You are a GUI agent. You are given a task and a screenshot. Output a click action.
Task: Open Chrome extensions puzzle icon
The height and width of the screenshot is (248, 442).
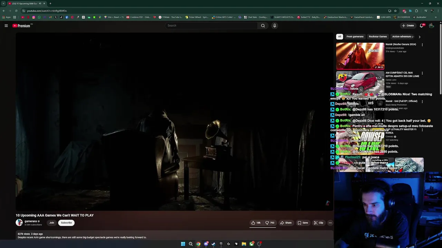(416, 11)
